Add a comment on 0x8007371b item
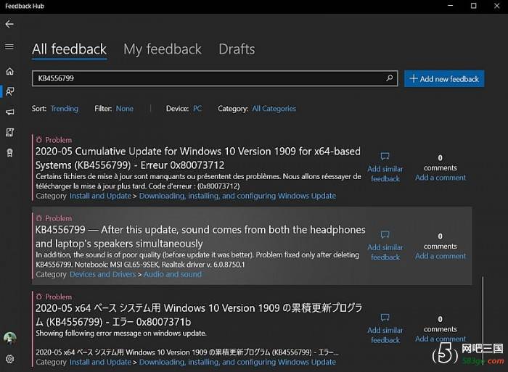Screen dimensions: 508x372 point(441,339)
